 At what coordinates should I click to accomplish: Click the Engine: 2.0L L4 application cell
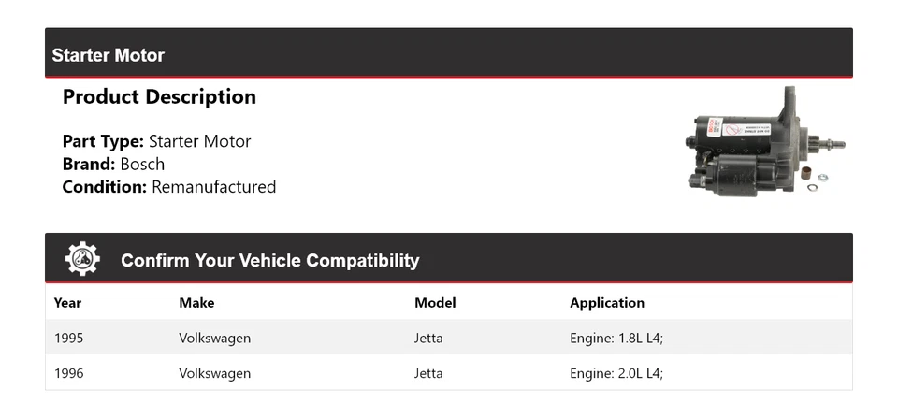click(x=616, y=373)
